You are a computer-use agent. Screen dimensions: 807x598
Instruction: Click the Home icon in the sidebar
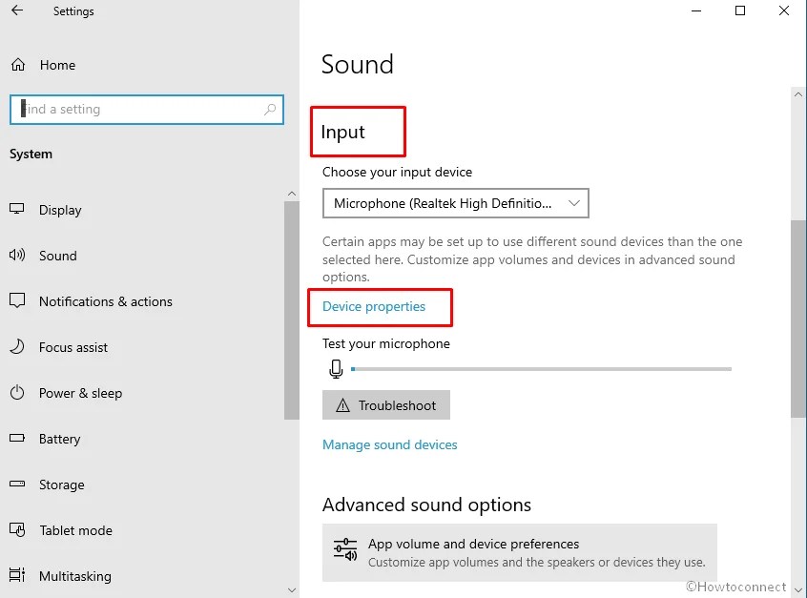17,65
